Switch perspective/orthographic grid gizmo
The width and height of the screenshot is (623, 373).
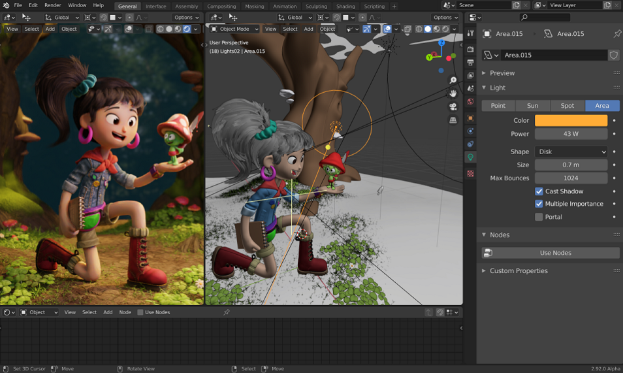coord(453,120)
